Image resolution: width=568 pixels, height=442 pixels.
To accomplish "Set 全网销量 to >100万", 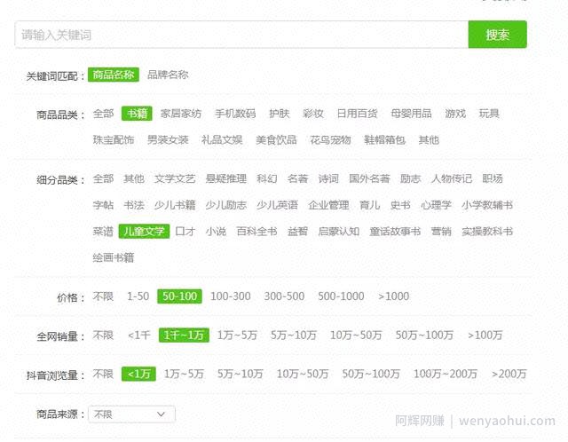I will coord(485,335).
